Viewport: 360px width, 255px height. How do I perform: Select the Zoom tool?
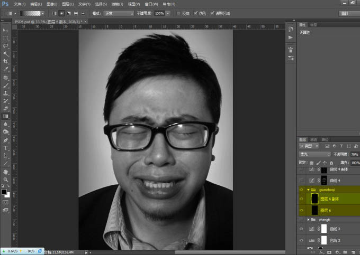[6, 180]
